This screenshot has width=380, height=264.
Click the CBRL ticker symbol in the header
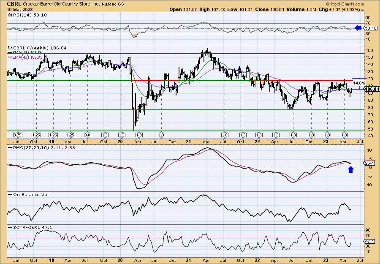point(14,4)
